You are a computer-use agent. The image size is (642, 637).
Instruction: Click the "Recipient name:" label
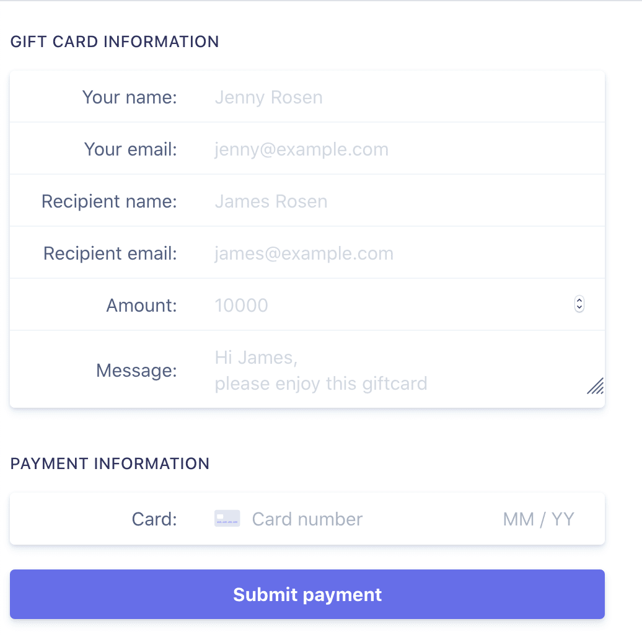pos(109,201)
